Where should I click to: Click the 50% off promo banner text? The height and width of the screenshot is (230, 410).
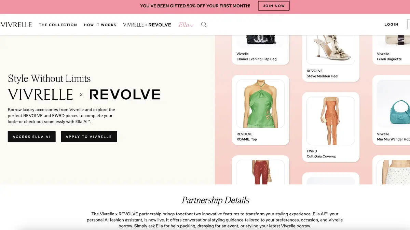195,6
